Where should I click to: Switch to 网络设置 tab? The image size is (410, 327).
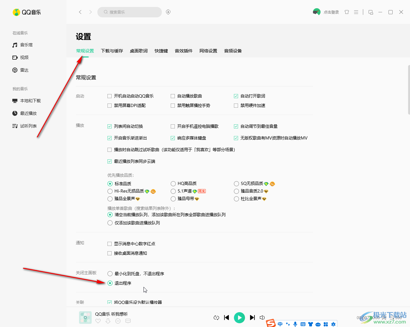click(x=208, y=51)
